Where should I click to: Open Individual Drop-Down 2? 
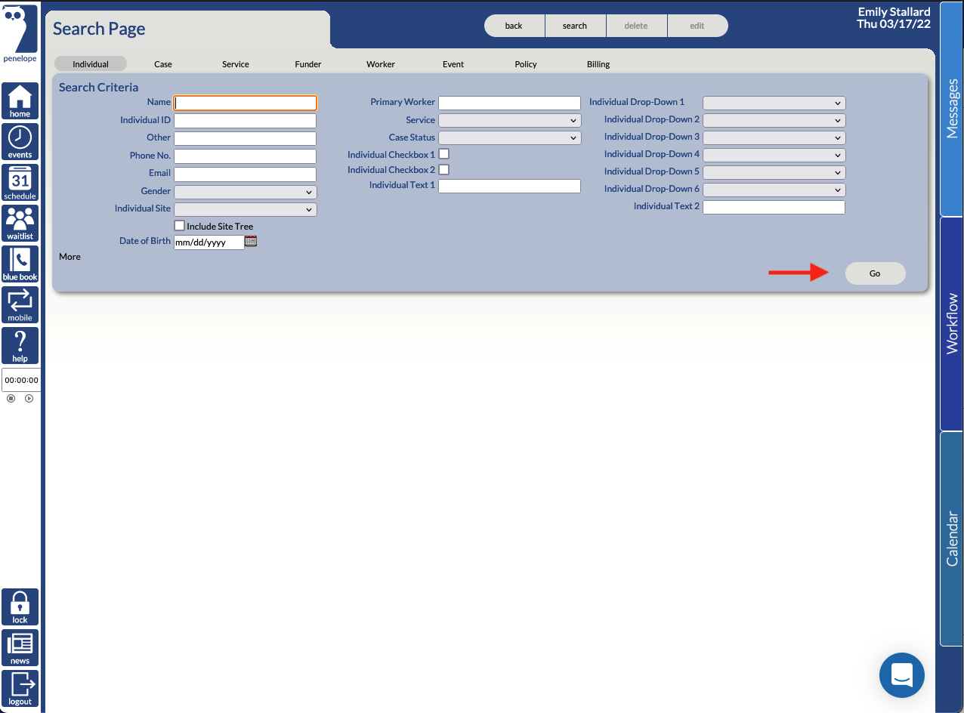pyautogui.click(x=774, y=120)
